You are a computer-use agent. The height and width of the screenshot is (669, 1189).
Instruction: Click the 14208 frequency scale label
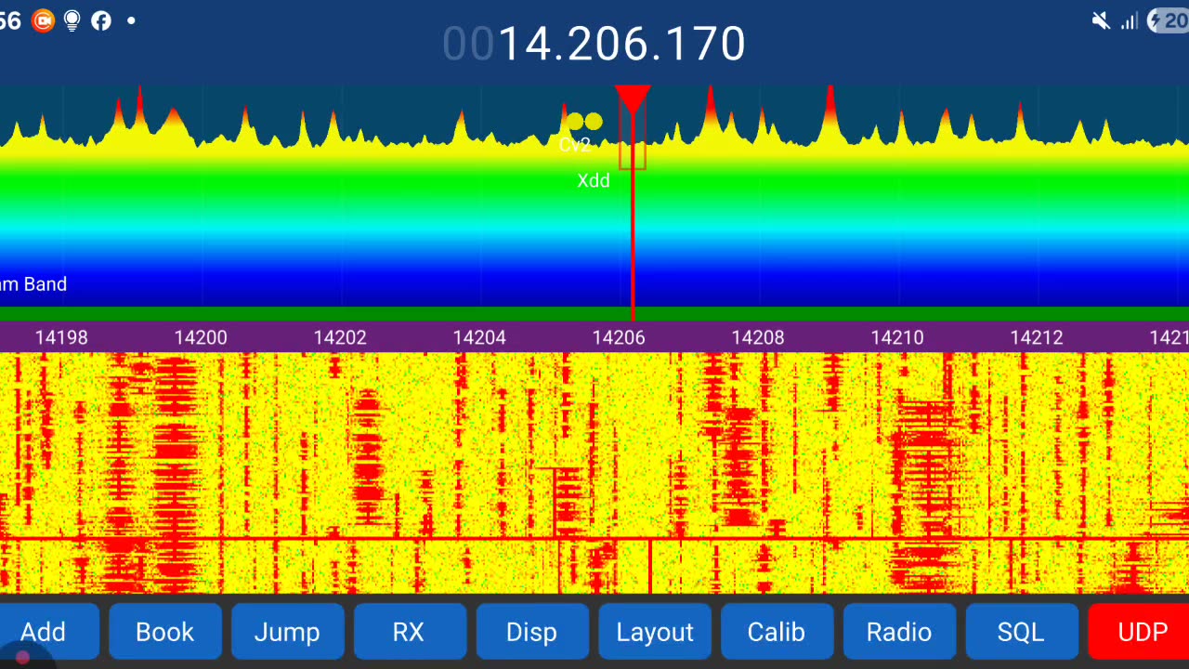point(758,337)
